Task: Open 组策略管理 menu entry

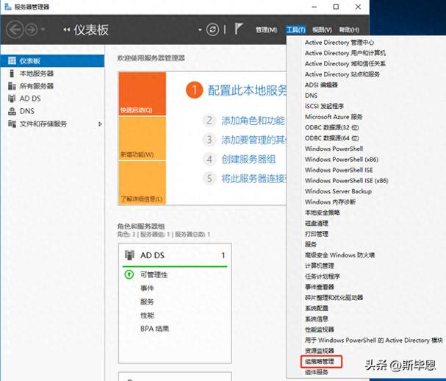Action: point(321,362)
